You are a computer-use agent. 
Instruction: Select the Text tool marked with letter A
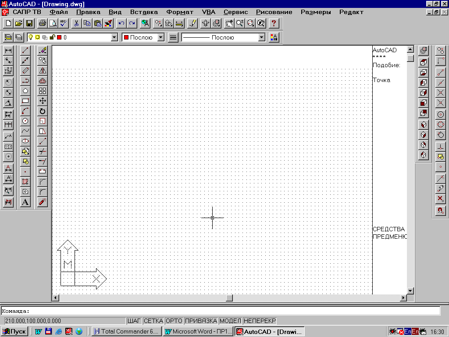[x=25, y=202]
